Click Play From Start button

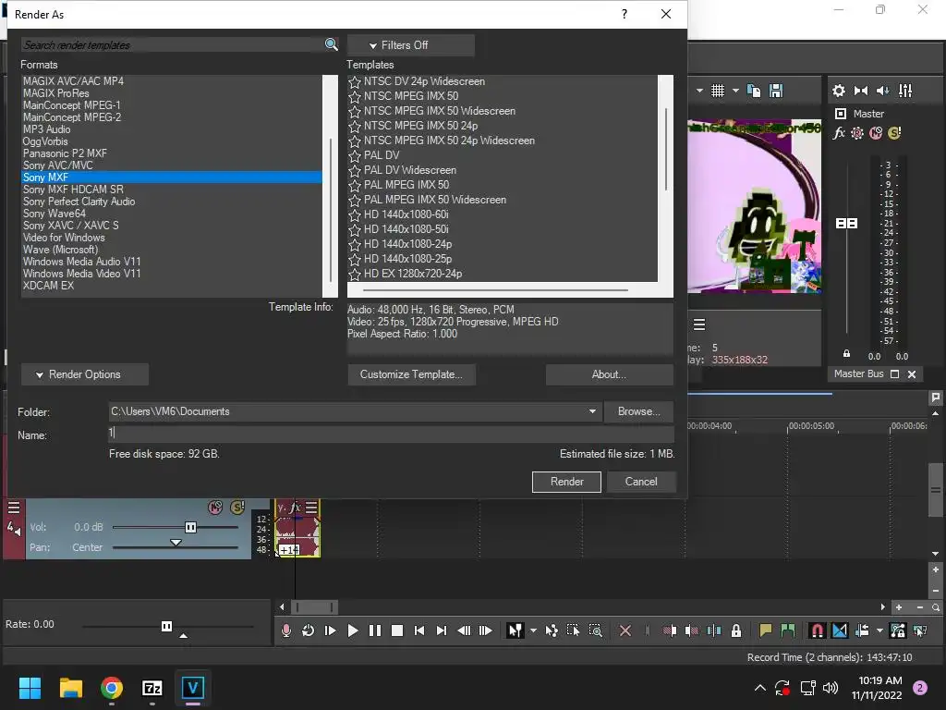coord(330,630)
